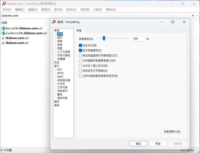Screen dimensions: 200x153
Task: Minimize the Options dialog window
Action: (162, 22)
